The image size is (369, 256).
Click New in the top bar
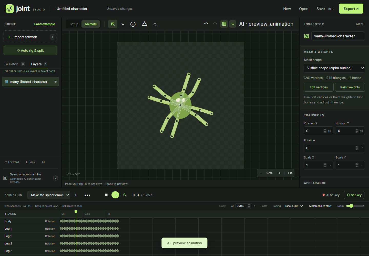(x=287, y=9)
